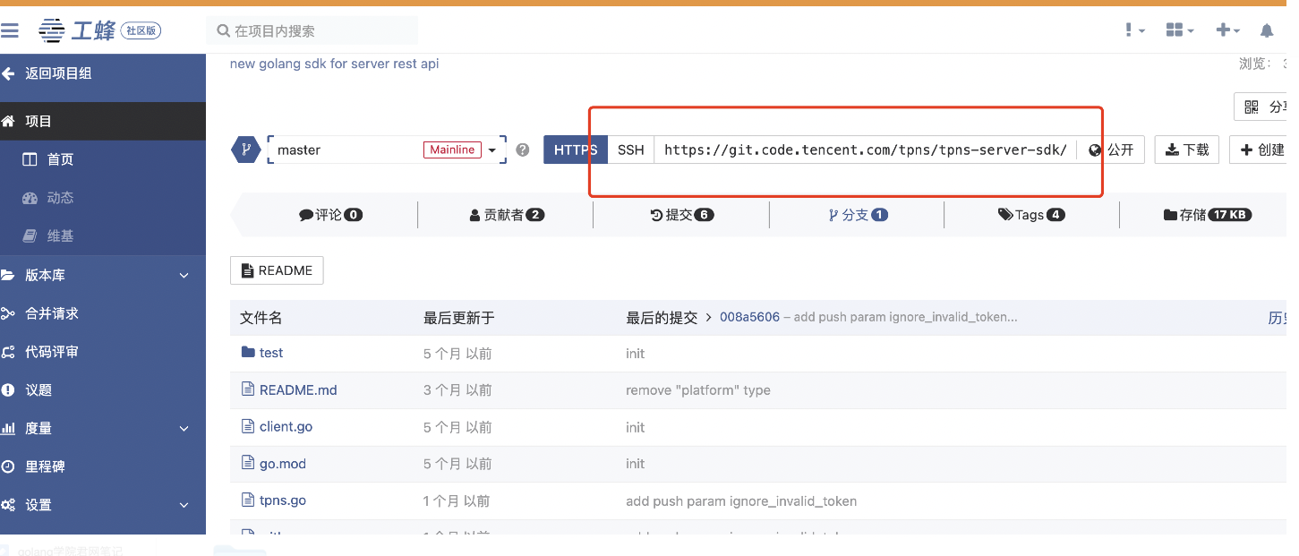
Task: Open the plus create dropdown in top bar
Action: 1227,30
